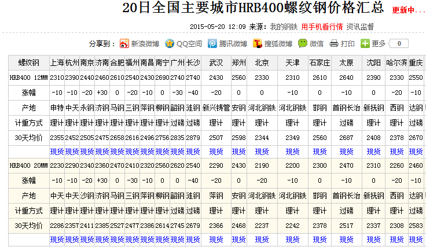Viewport: 426px width, 247px height.
Task: Open 现货 link under 太原 12MM section
Action: click(x=346, y=152)
